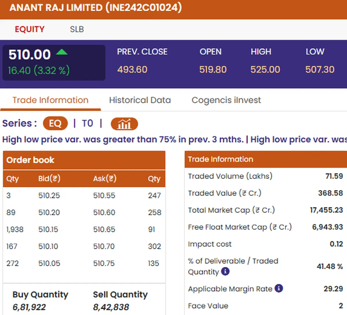Click the ANANT RAJ LIMITED title

click(x=96, y=8)
